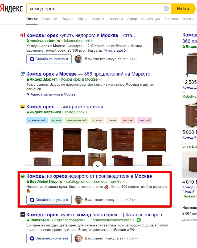This screenshot has width=197, height=248.
Task: Clear the search query with the X icon
Action: [166, 9]
